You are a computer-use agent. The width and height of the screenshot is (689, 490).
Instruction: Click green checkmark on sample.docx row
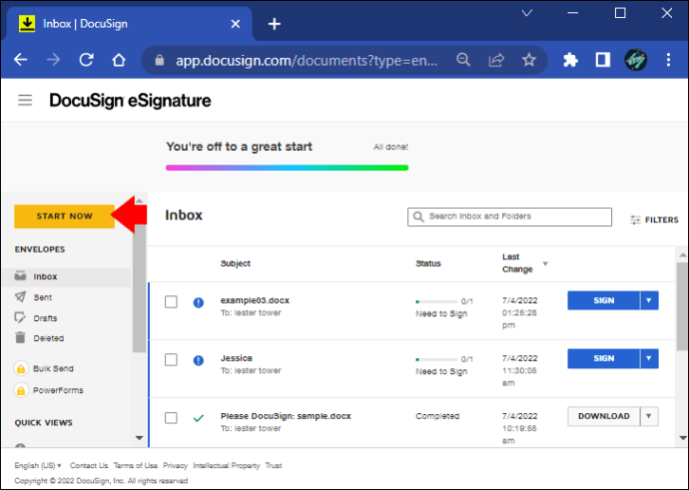tap(199, 418)
